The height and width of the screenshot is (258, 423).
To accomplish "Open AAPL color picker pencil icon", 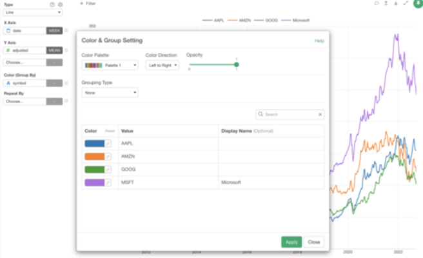I will click(108, 143).
